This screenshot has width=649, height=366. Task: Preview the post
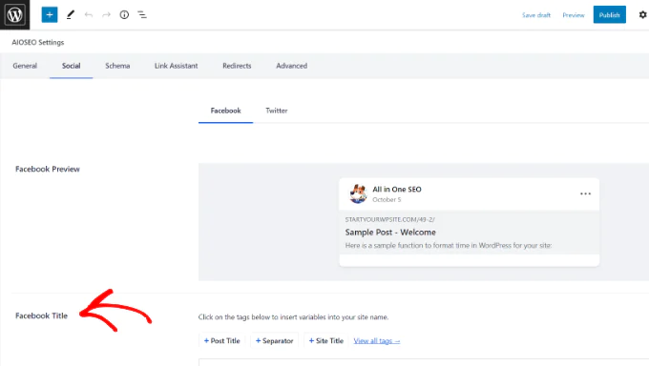[x=574, y=15]
